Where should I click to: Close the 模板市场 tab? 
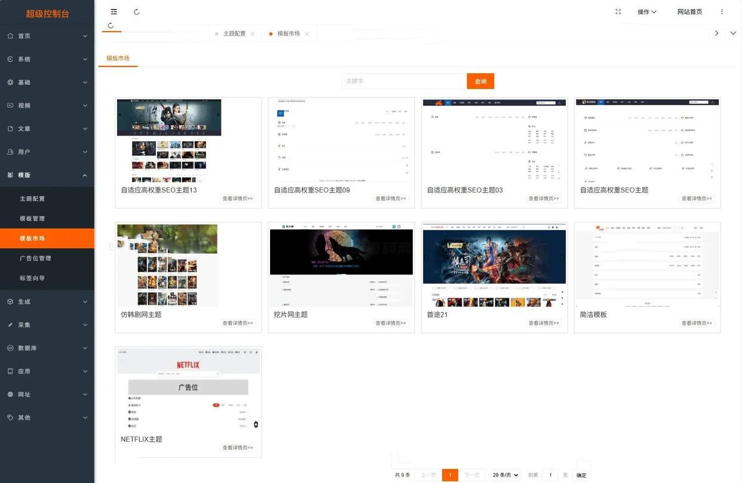[307, 34]
